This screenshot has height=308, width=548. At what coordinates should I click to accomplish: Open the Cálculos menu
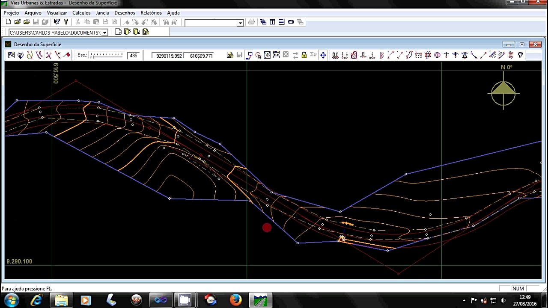pos(81,13)
